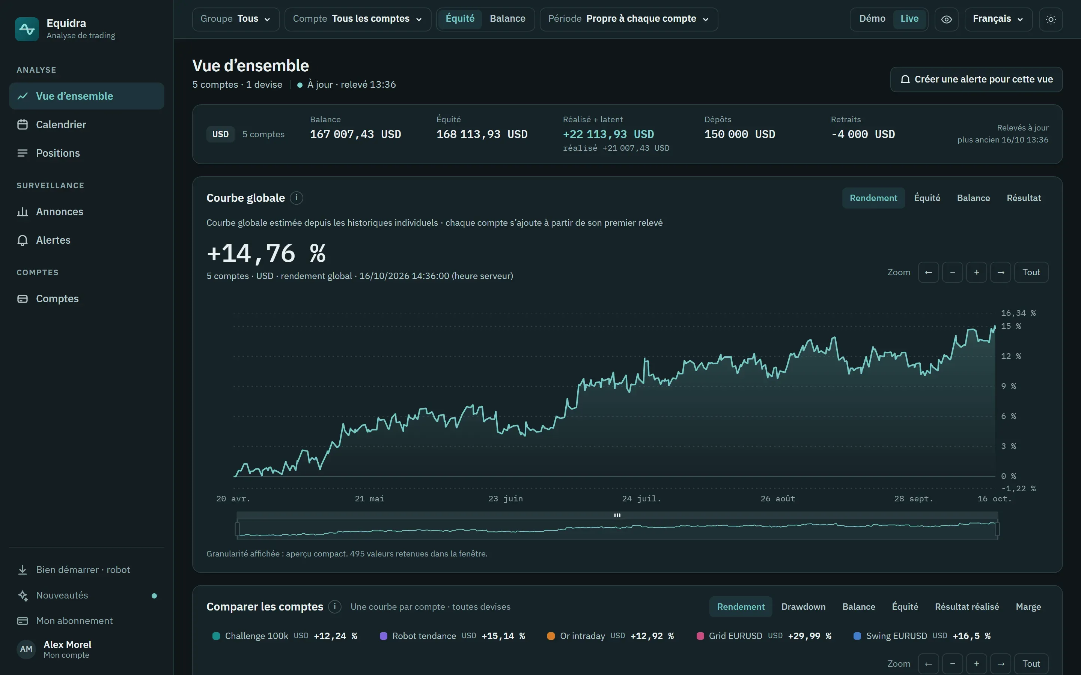The width and height of the screenshot is (1081, 675).
Task: Open the Français language dropdown
Action: tap(998, 19)
